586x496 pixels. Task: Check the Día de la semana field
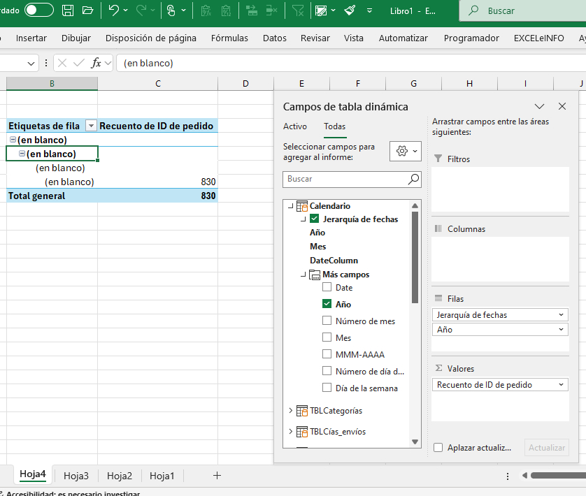click(327, 388)
